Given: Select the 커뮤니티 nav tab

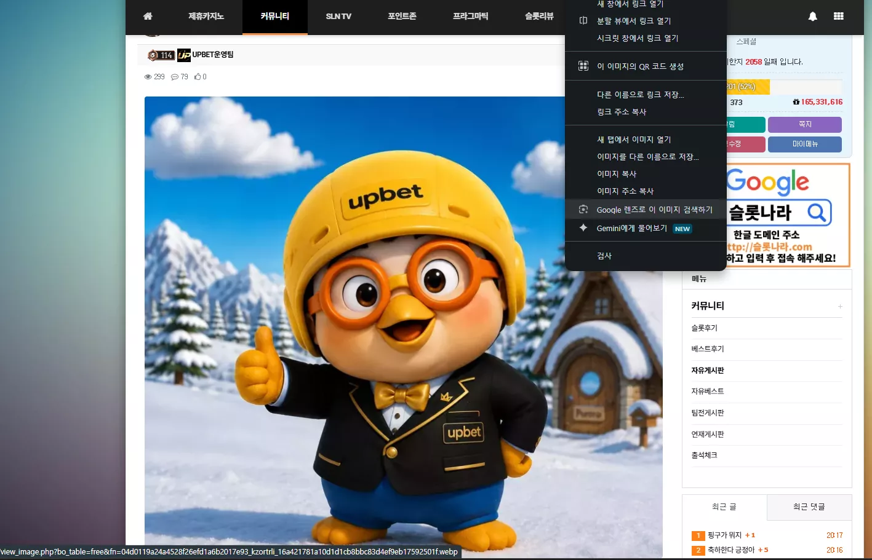Looking at the screenshot, I should coord(275,17).
